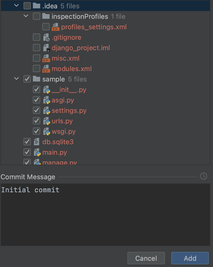The width and height of the screenshot is (213, 267).
Task: Click the wsgi.py Python file icon
Action: [x=46, y=131]
